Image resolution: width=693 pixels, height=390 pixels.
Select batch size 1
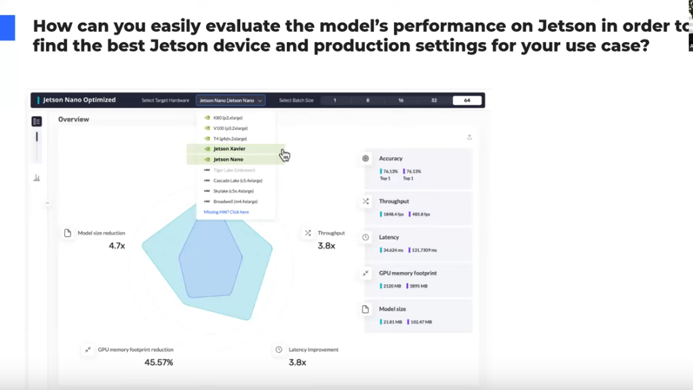pos(334,100)
